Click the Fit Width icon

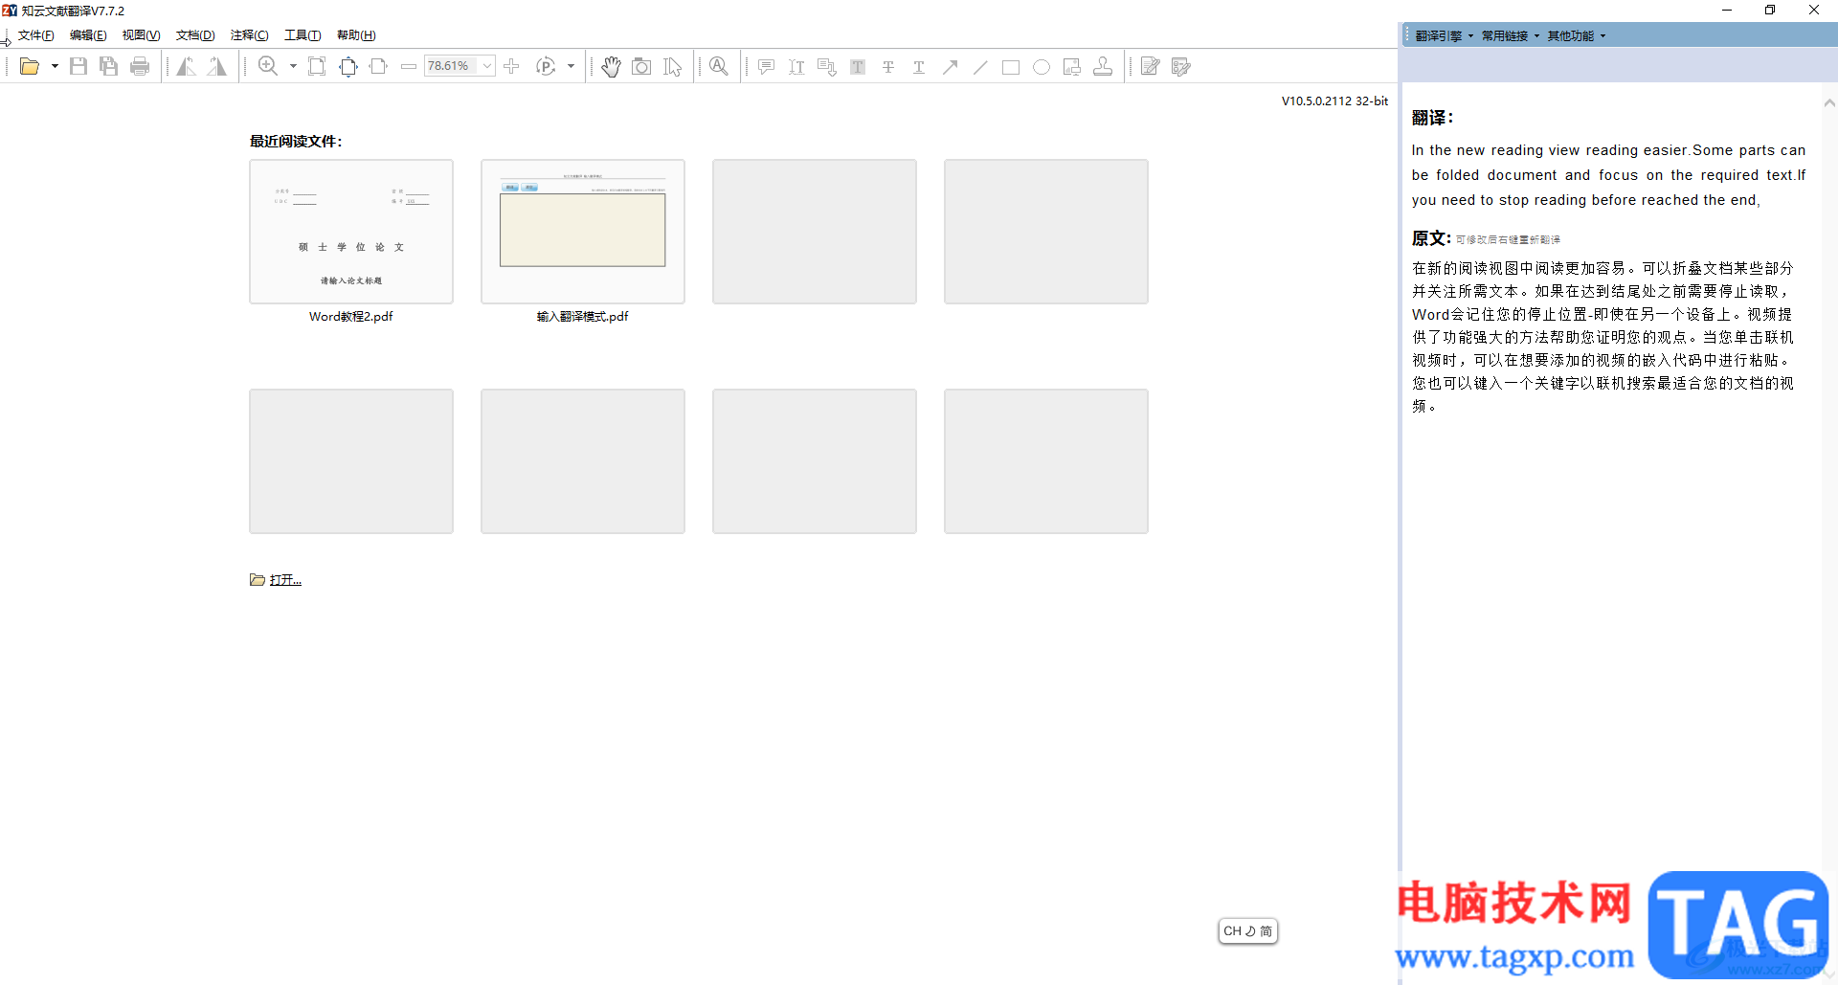378,66
